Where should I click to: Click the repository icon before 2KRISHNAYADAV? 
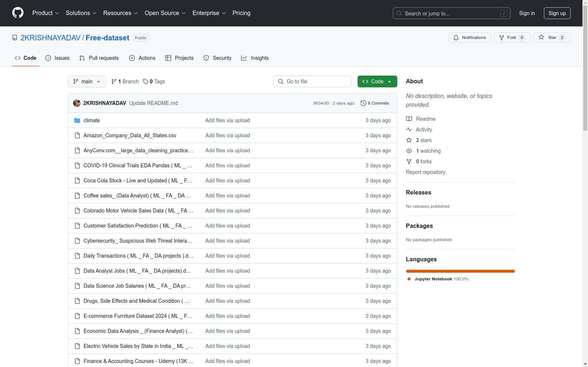click(x=15, y=38)
